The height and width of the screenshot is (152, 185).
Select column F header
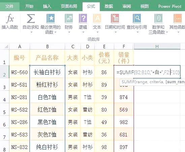[x=124, y=47]
